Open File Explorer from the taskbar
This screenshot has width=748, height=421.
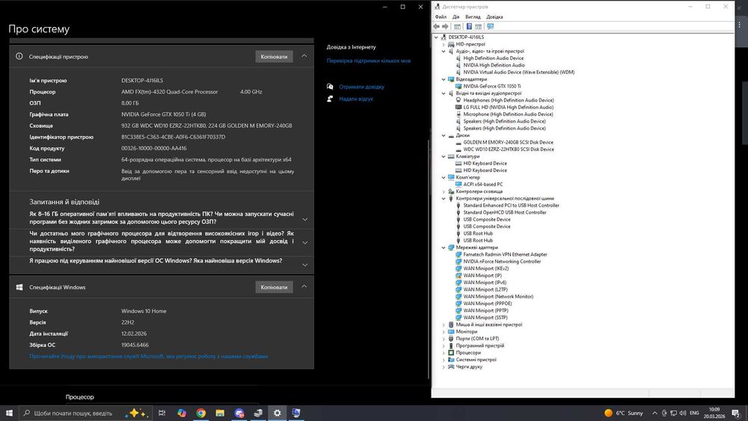(x=220, y=413)
